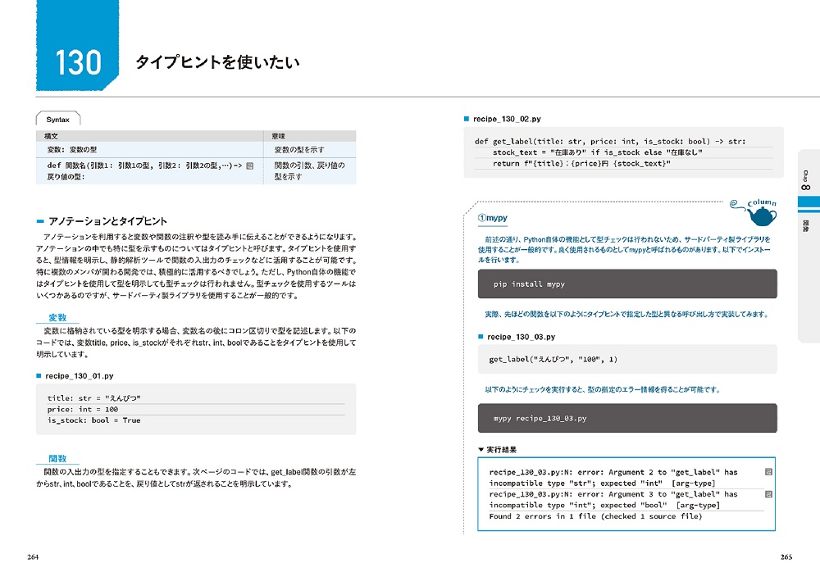Click the vertical 開発 side label
This screenshot has height=581, width=820.
(806, 225)
